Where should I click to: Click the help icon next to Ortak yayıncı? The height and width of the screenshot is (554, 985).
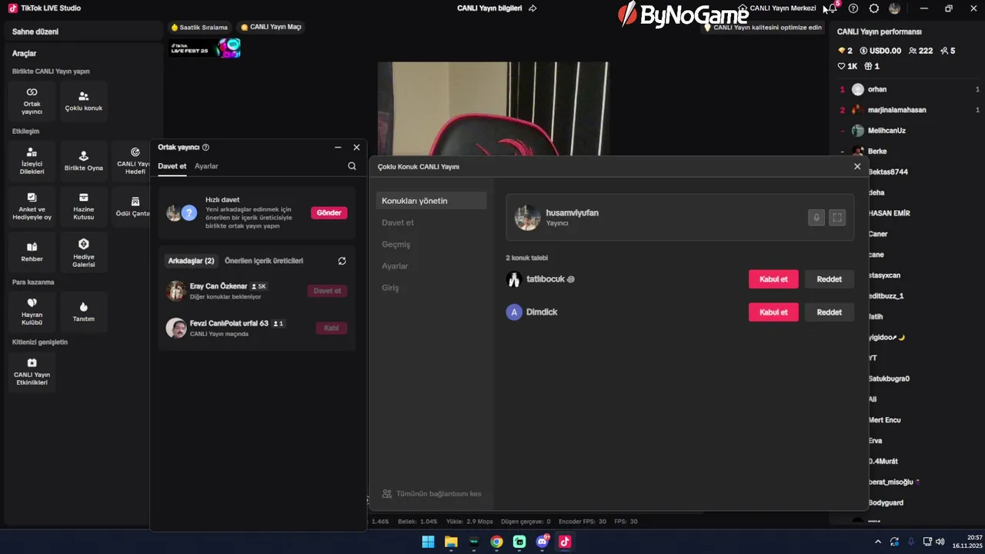point(205,147)
